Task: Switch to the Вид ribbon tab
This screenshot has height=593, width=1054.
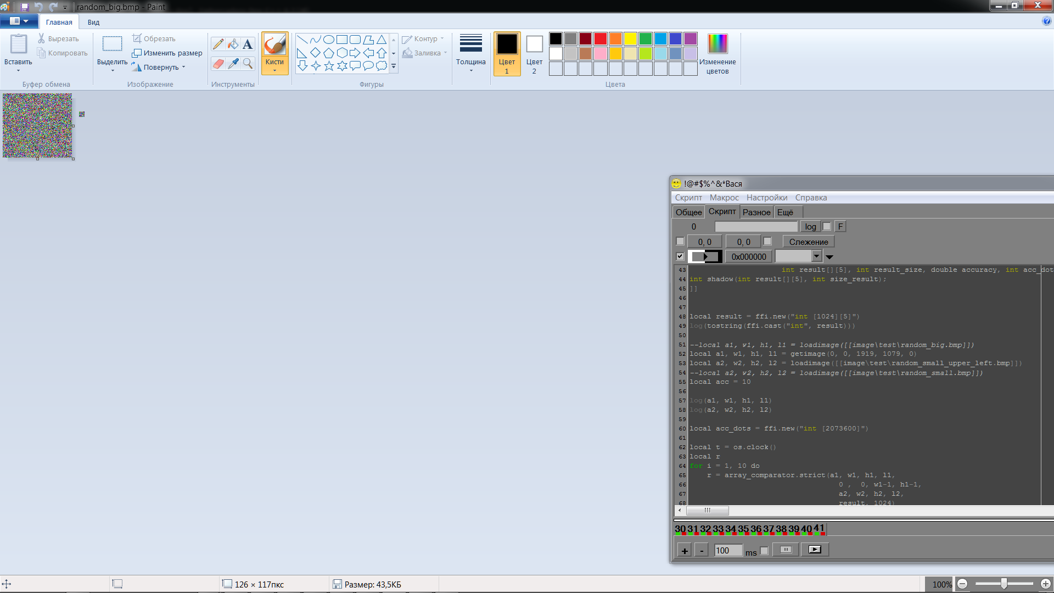Action: pos(93,23)
